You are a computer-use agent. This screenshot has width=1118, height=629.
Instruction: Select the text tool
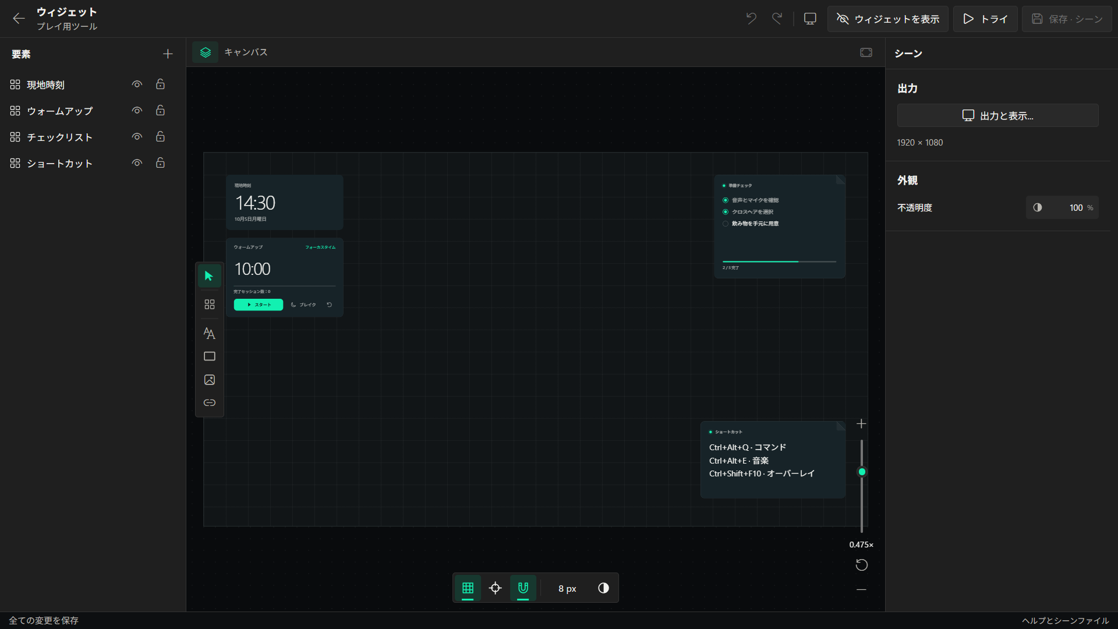click(209, 333)
